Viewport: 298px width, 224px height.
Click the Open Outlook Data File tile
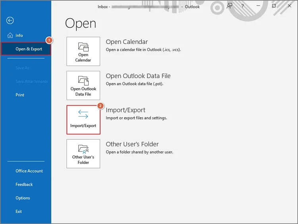tap(83, 85)
